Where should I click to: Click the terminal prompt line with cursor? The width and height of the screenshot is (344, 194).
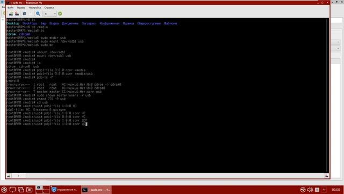pyautogui.click(x=47, y=124)
